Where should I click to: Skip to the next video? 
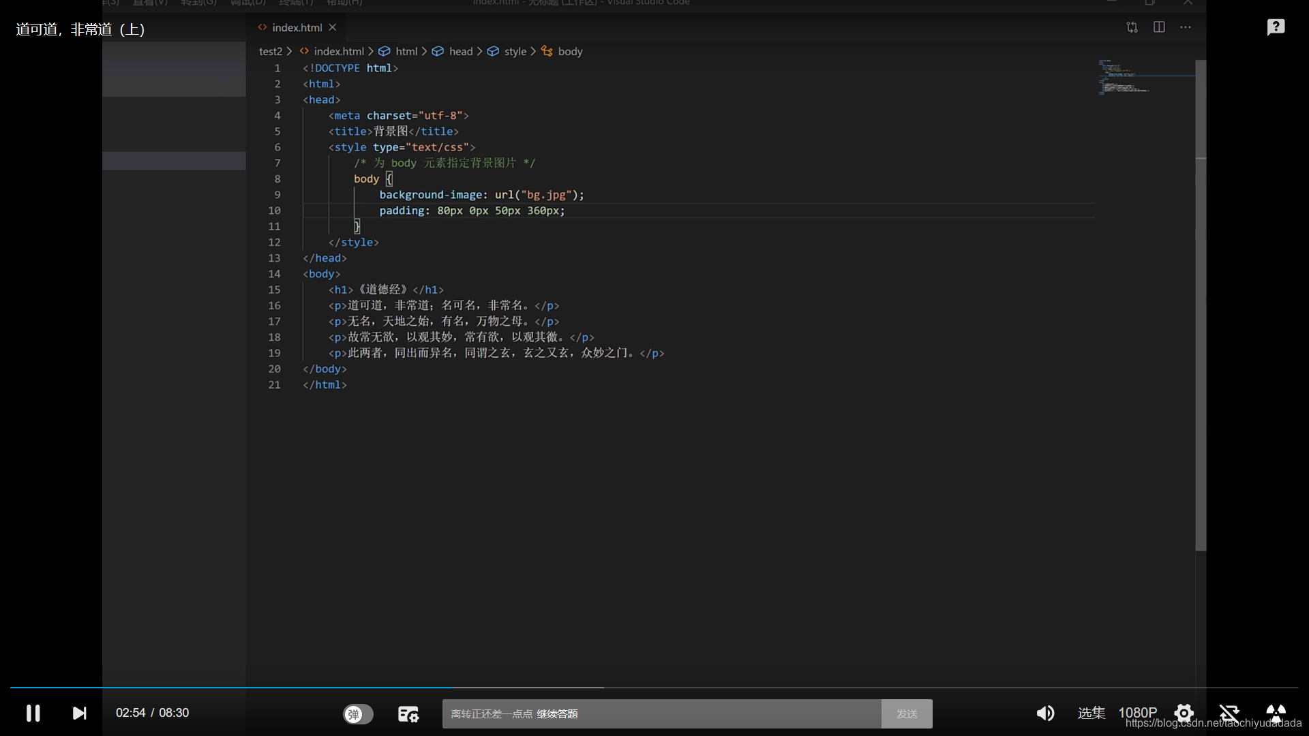[x=79, y=713]
